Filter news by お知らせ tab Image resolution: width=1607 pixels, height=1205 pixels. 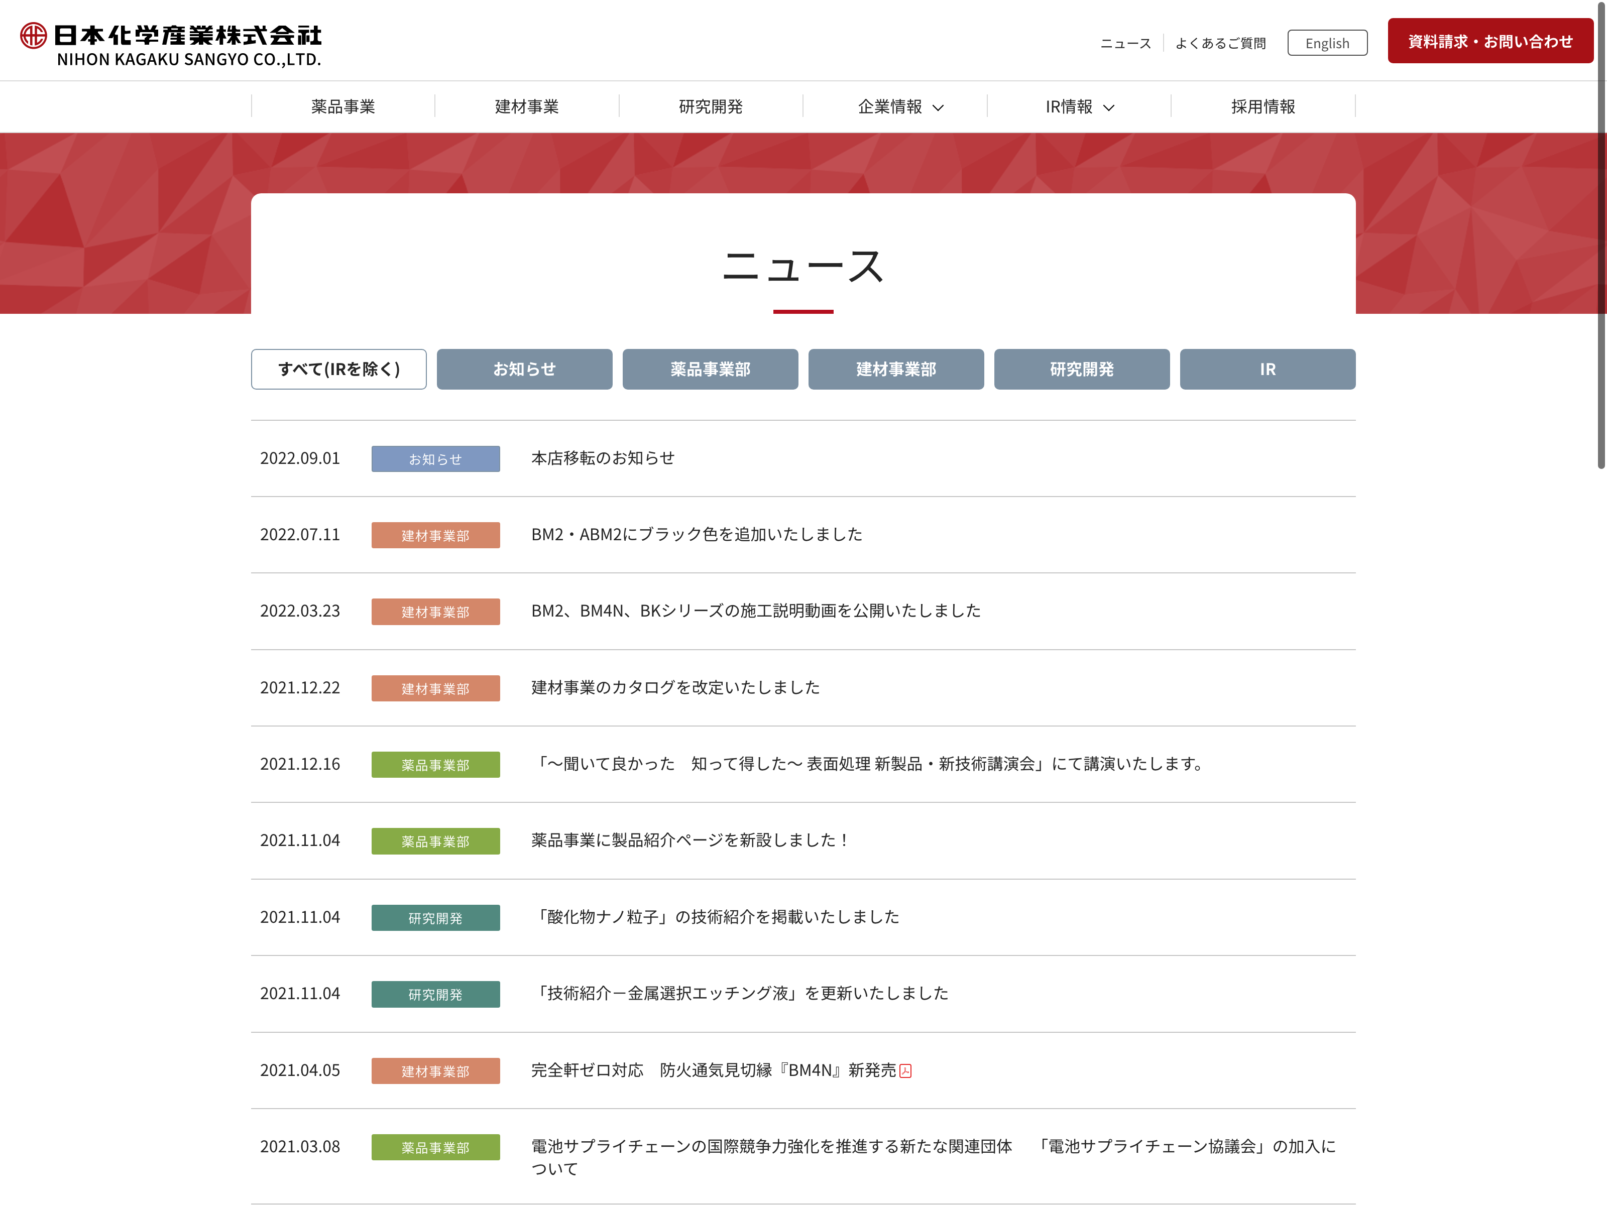pos(524,369)
